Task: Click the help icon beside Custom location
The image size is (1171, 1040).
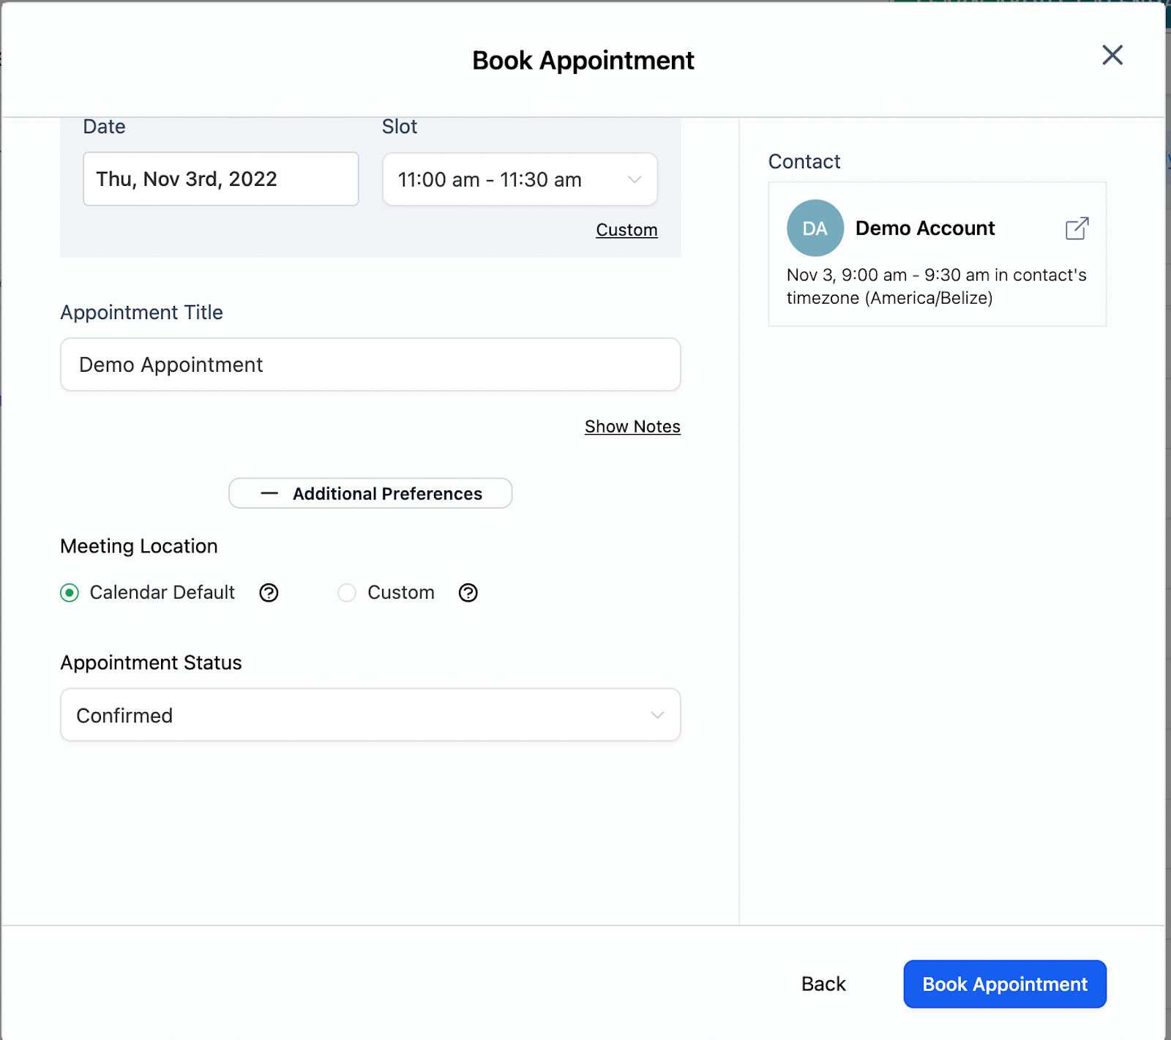Action: 468,593
